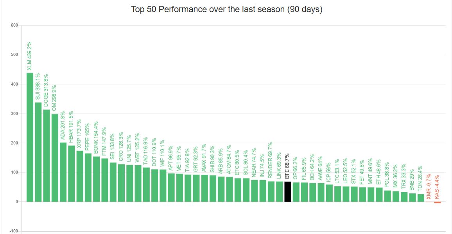This screenshot has height=234, width=452.
Task: Click the AVAX 91.7% bar
Action: [x=204, y=188]
